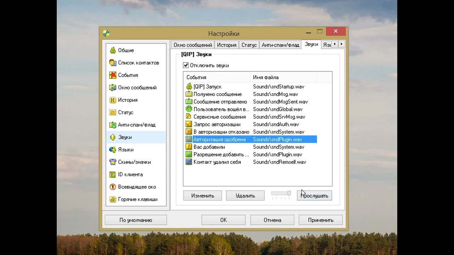
Task: Select the Звуки tab
Action: coord(311,44)
